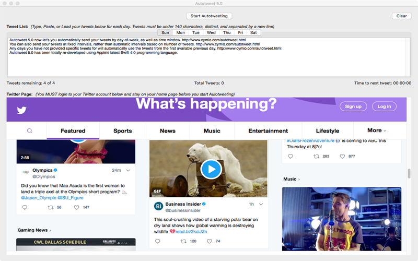The width and height of the screenshot is (418, 261).
Task: Click Business Insider verified badge
Action: (x=204, y=204)
